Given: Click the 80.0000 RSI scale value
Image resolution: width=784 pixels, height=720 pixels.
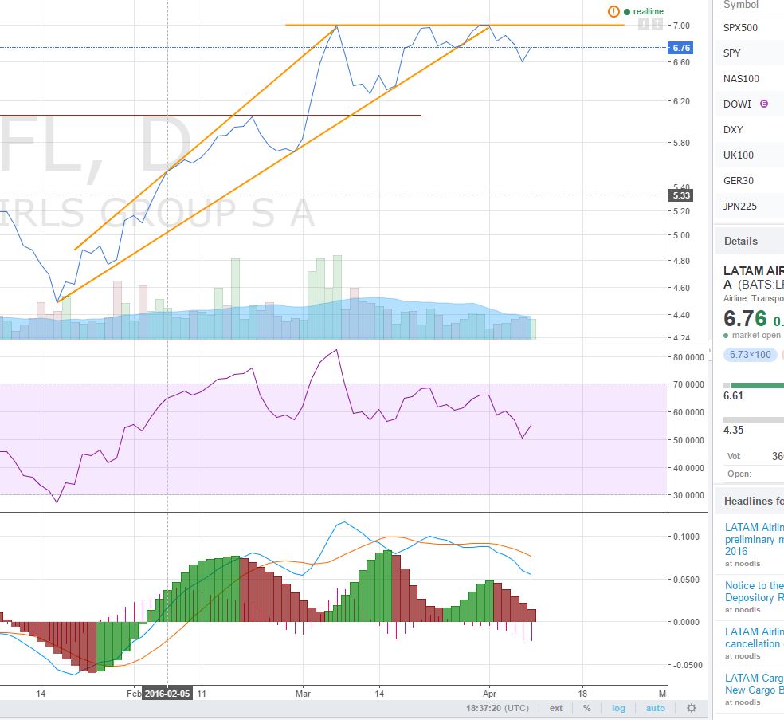Looking at the screenshot, I should point(688,357).
